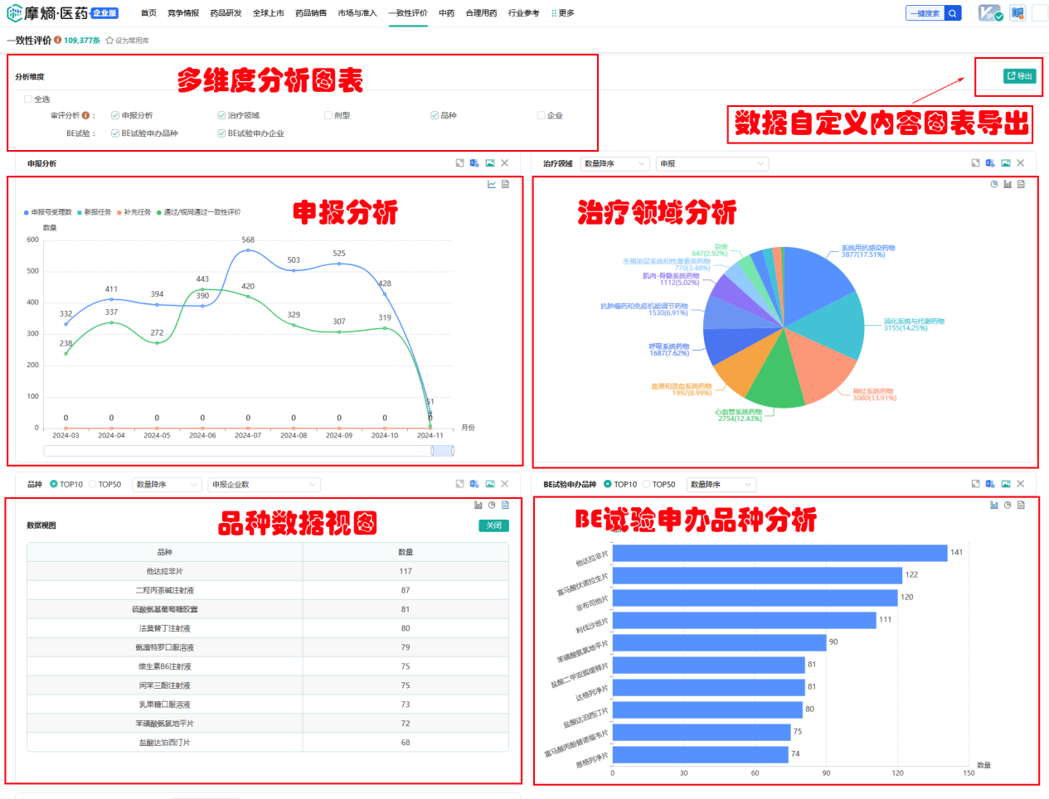Export 治疗领域 panel data to Excel
Image resolution: width=1049 pixels, height=799 pixels.
click(990, 163)
